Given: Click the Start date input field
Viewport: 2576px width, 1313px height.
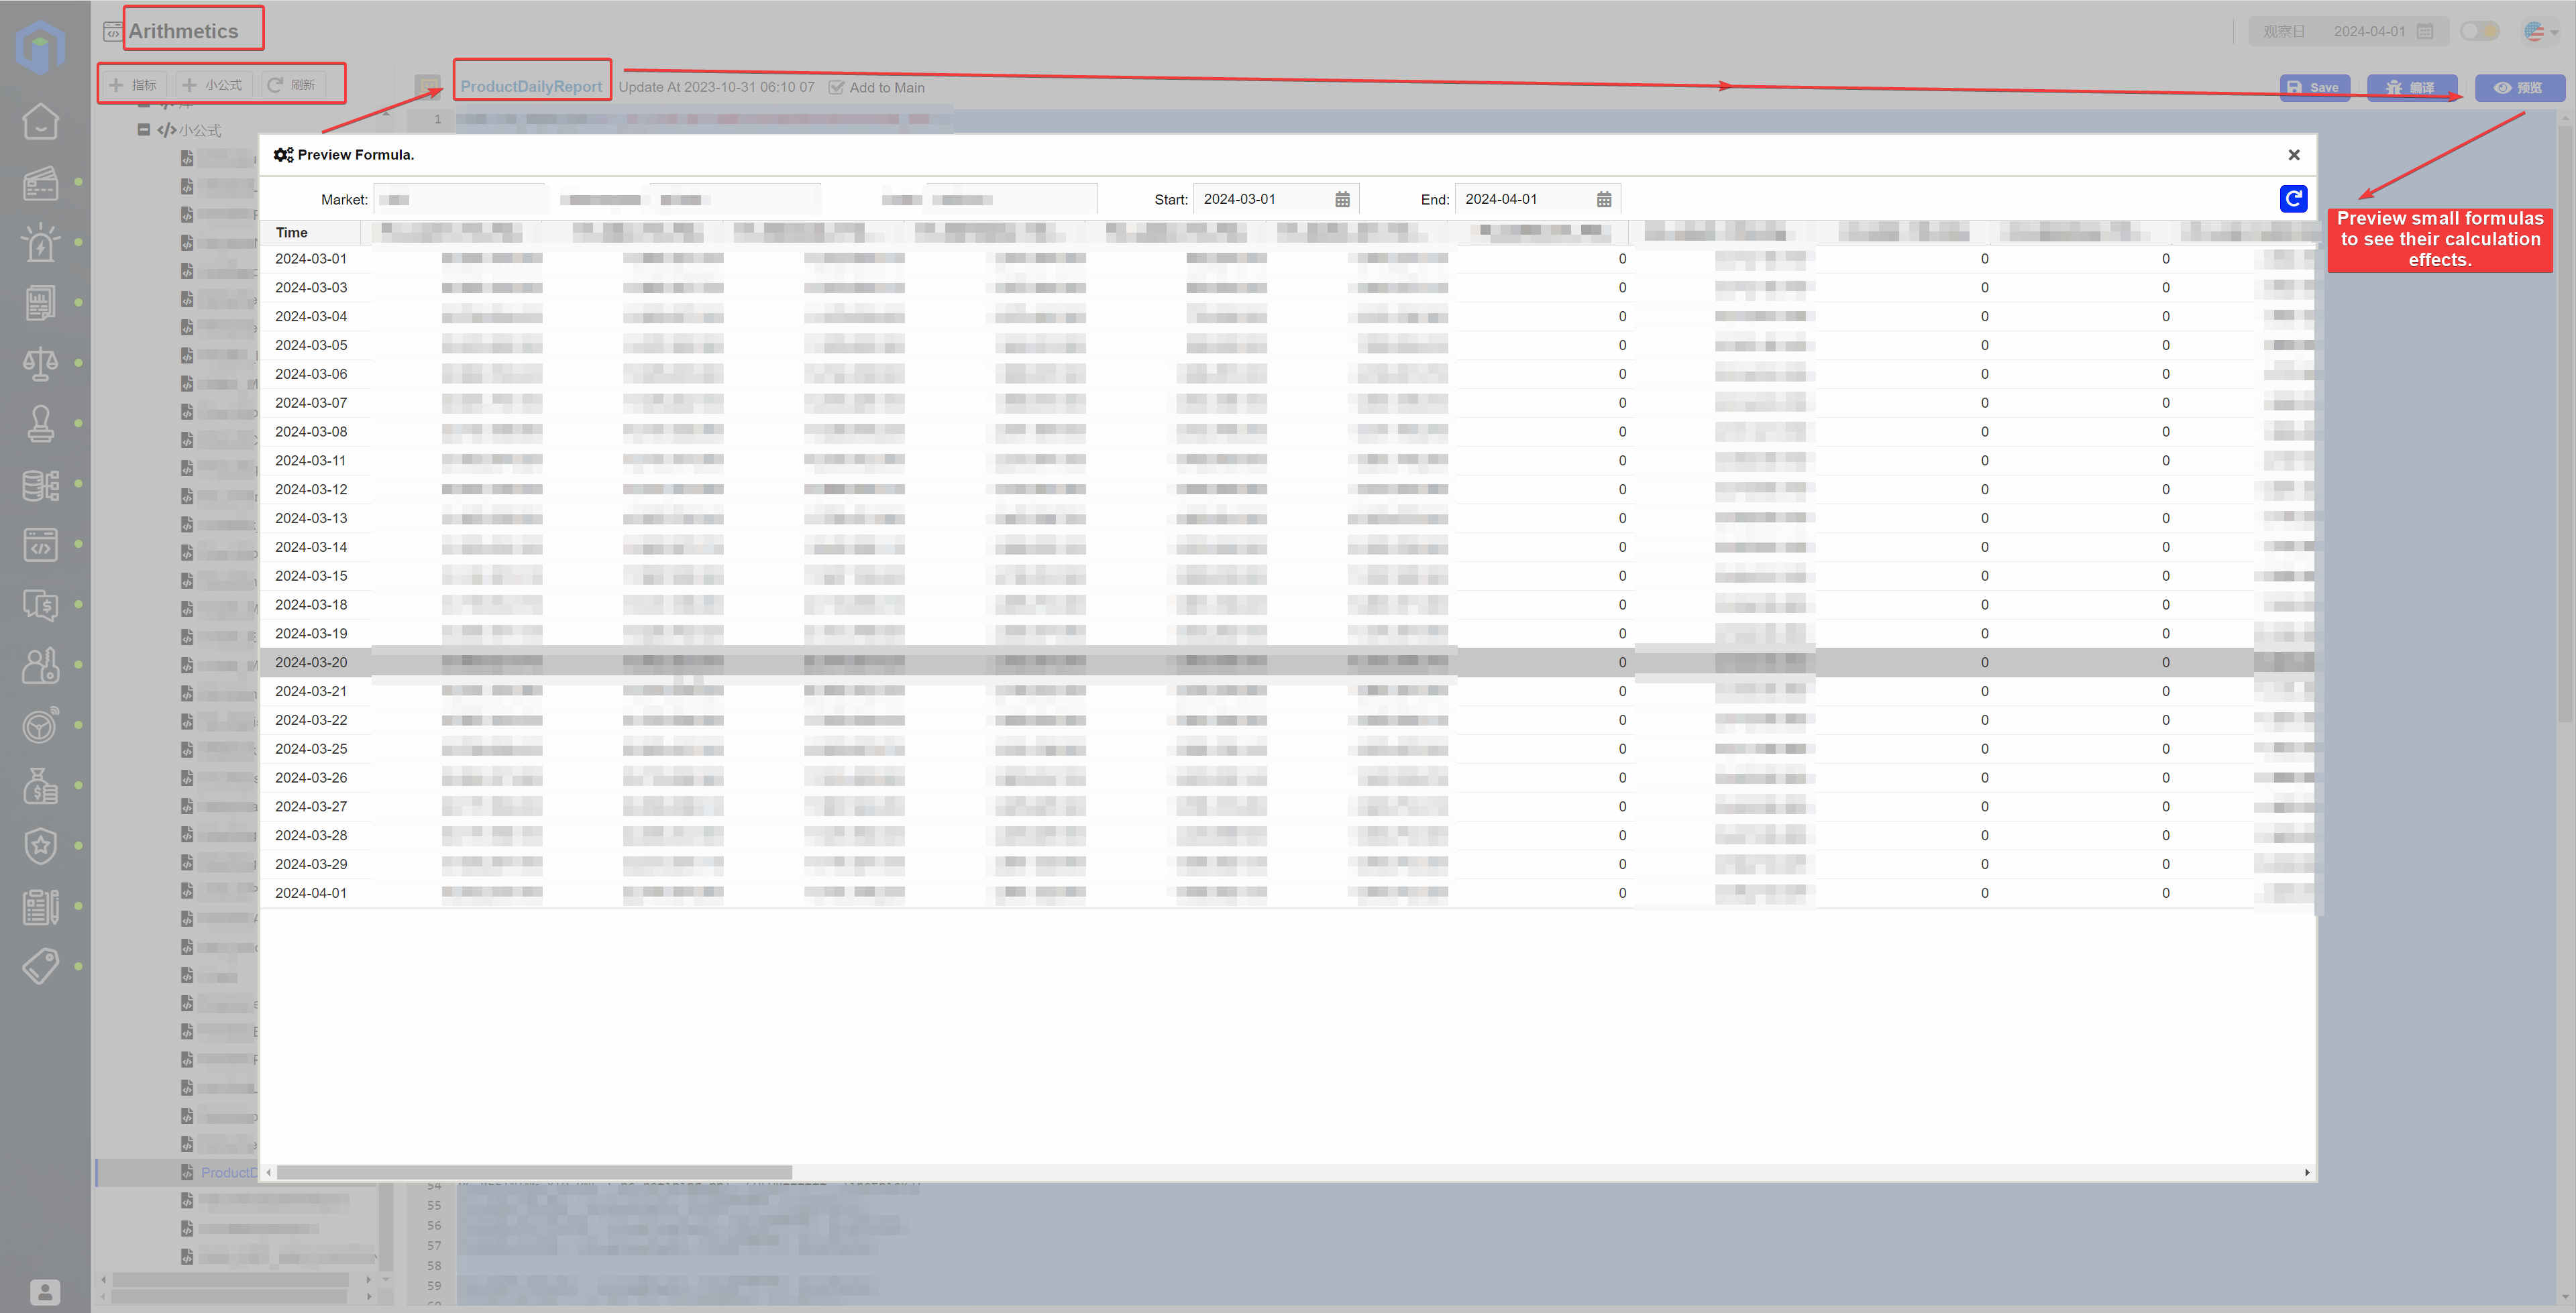Looking at the screenshot, I should click(x=1276, y=200).
